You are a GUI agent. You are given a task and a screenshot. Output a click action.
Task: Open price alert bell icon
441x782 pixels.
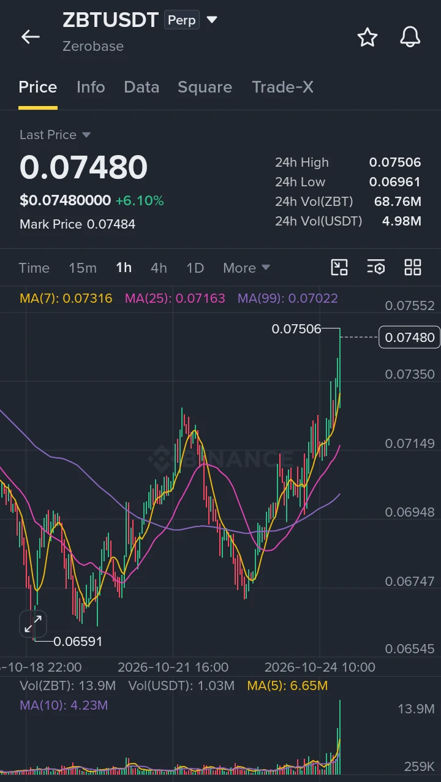410,37
